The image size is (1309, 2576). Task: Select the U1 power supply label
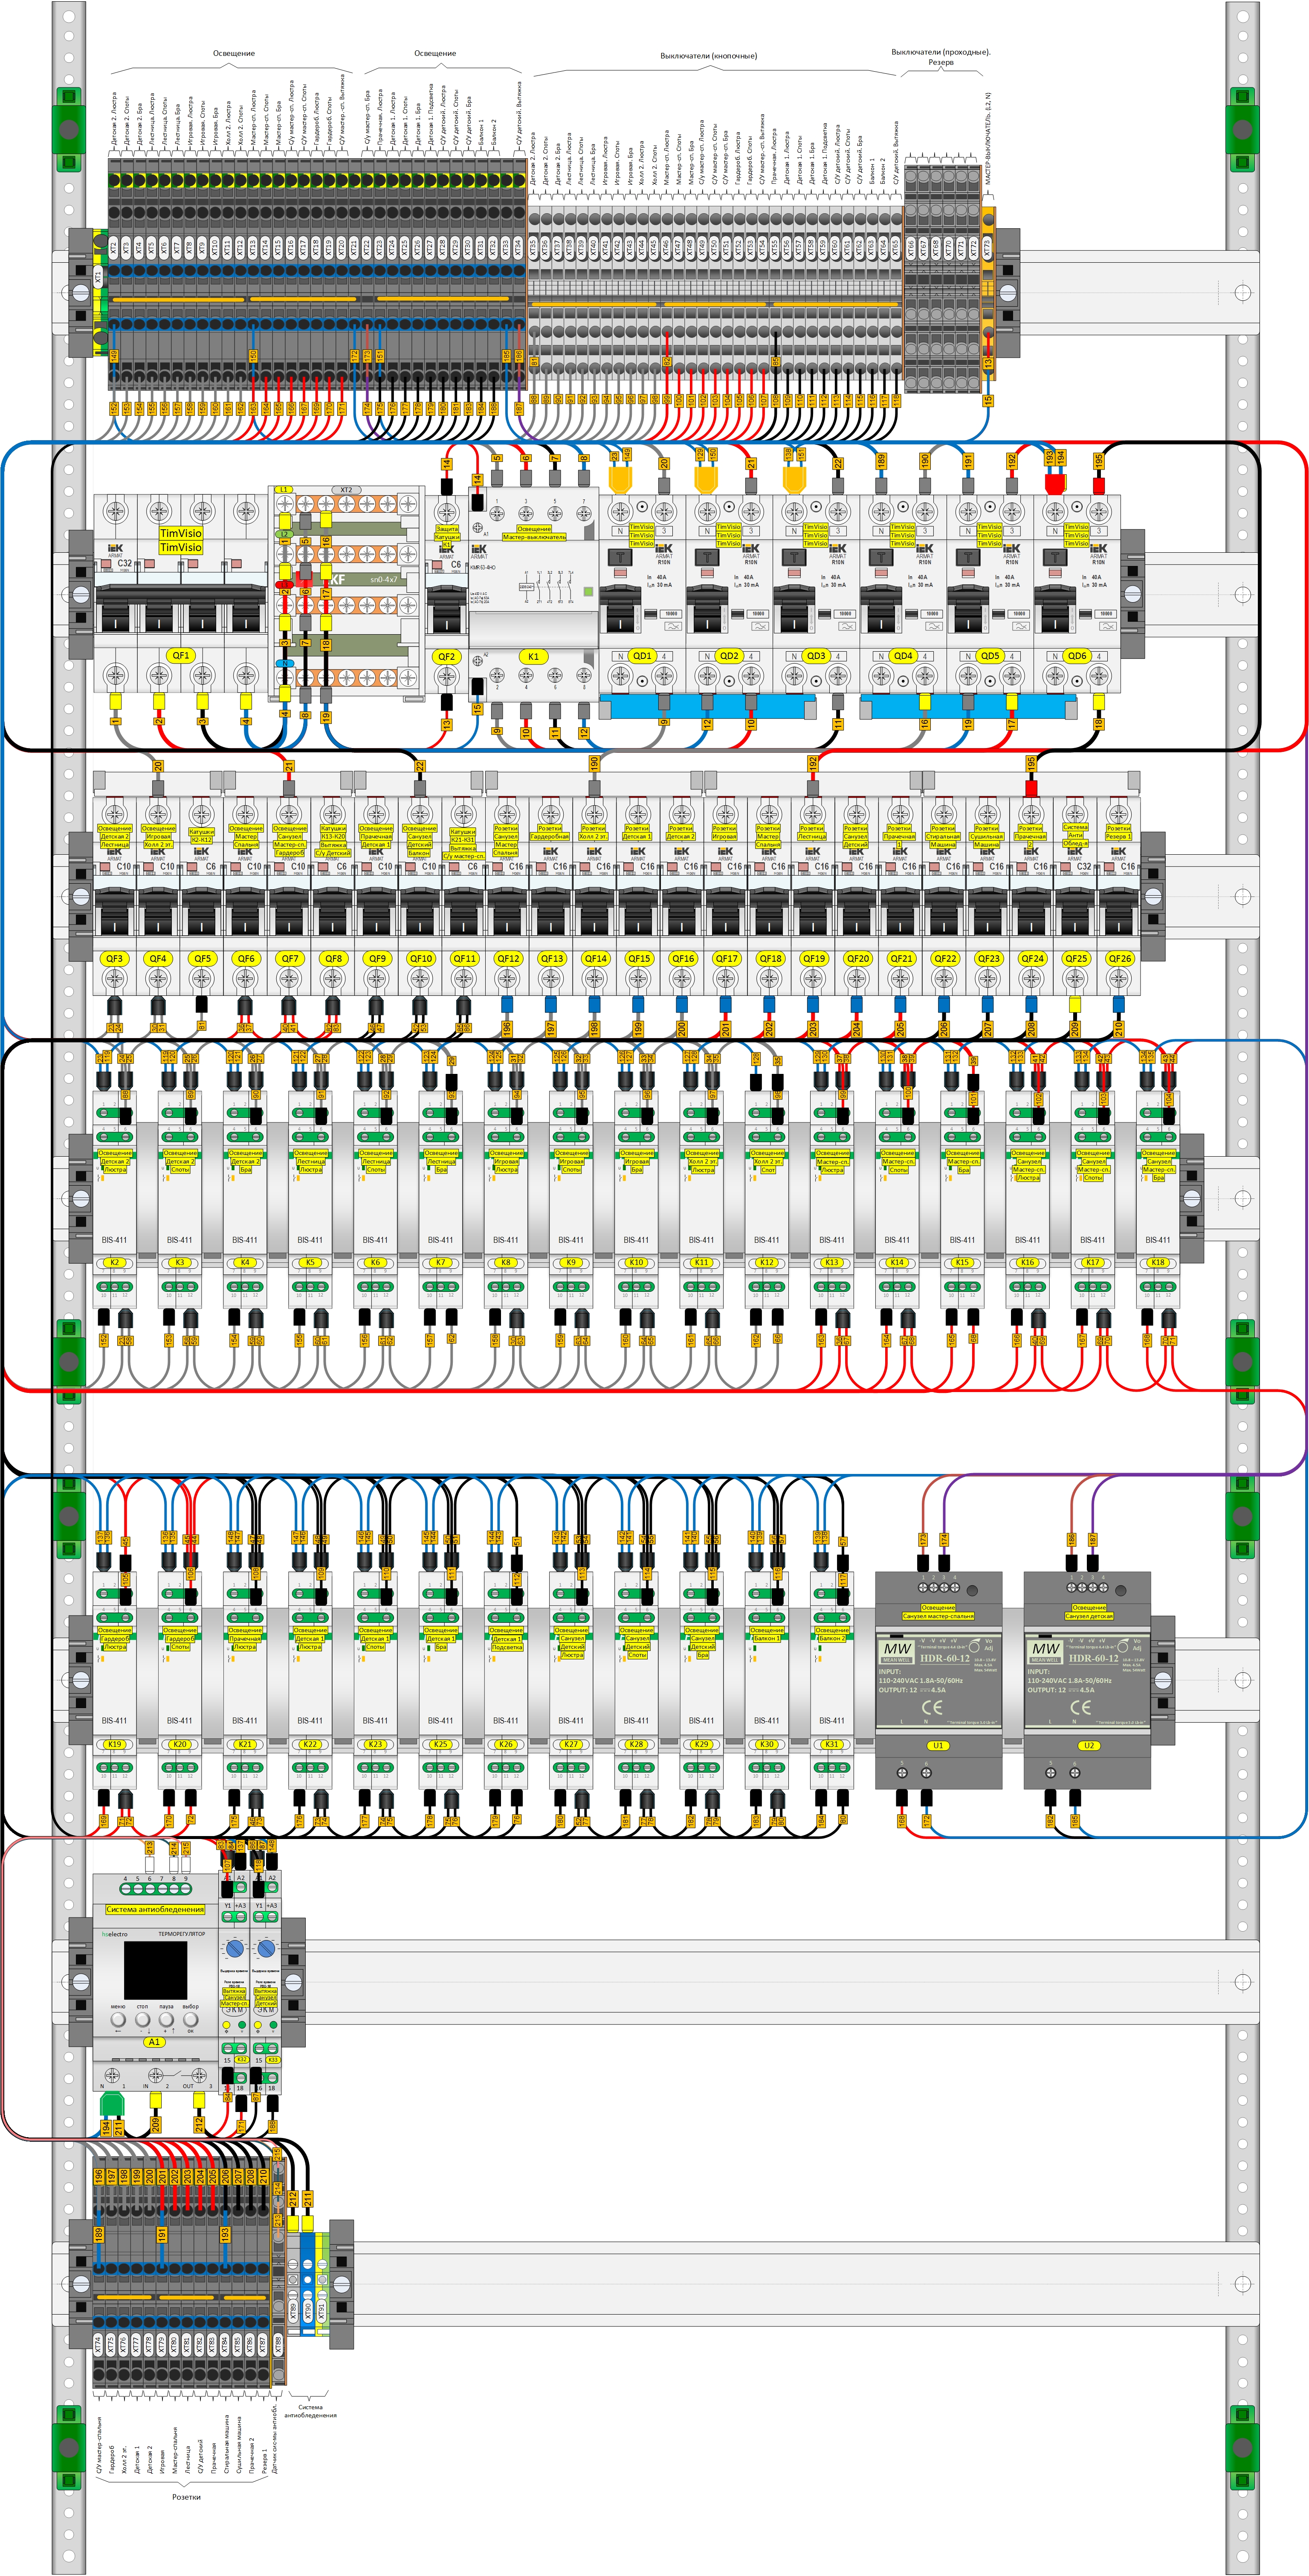pyautogui.click(x=938, y=1745)
